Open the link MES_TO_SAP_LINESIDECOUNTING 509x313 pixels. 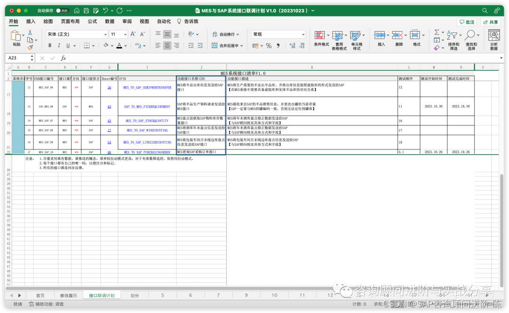(x=147, y=142)
